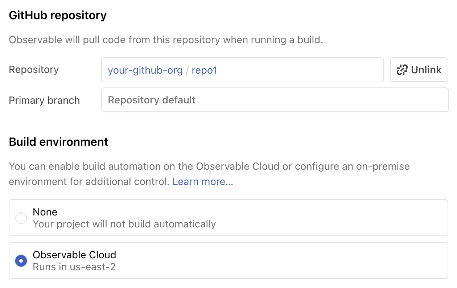Click the 'Runs in us-east-2' description
This screenshot has height=288, width=457.
coord(74,267)
